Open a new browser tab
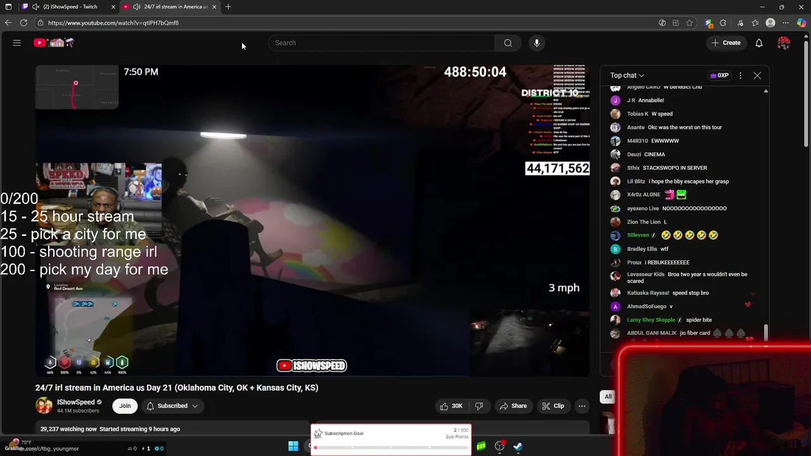Screen dimensions: 811x456 pyautogui.click(x=228, y=6)
